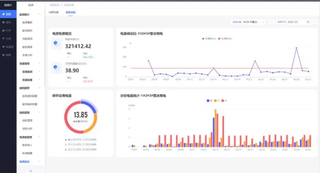Toggle blue series in line chart legend

pyautogui.click(x=209, y=39)
